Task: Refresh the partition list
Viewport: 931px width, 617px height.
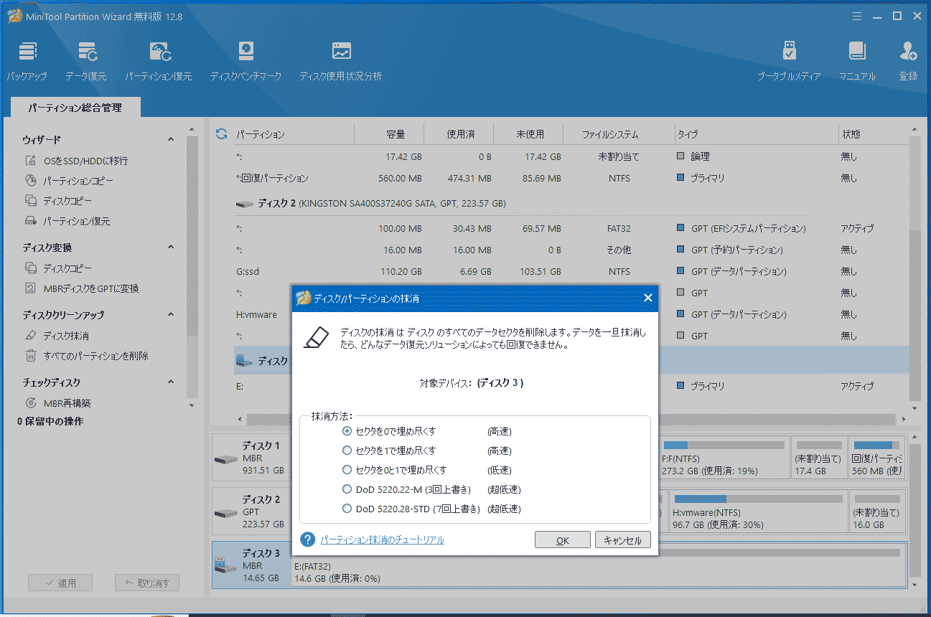Action: [x=222, y=134]
